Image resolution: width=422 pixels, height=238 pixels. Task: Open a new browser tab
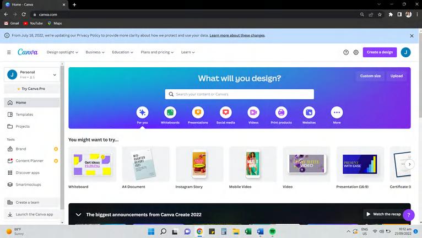coord(74,4)
